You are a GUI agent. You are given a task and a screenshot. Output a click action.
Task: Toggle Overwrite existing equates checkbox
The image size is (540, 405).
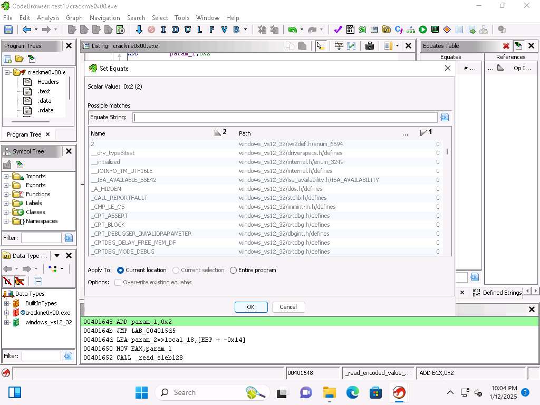[x=118, y=283]
